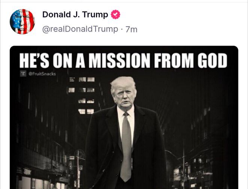Click the 7m post timestamp

point(131,29)
